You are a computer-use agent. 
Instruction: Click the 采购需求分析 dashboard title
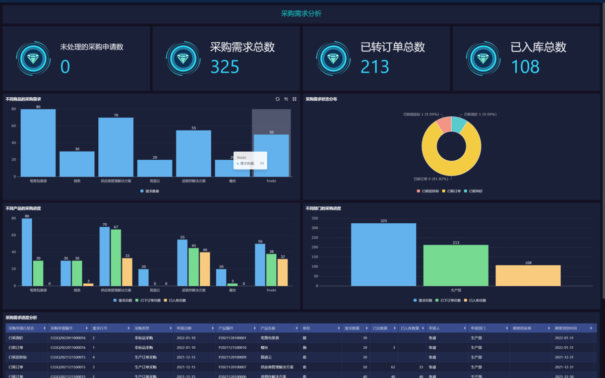(x=301, y=14)
